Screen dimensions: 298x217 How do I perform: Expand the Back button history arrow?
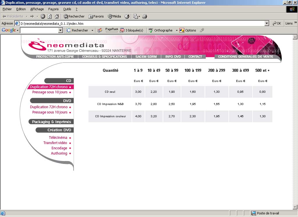click(26, 16)
